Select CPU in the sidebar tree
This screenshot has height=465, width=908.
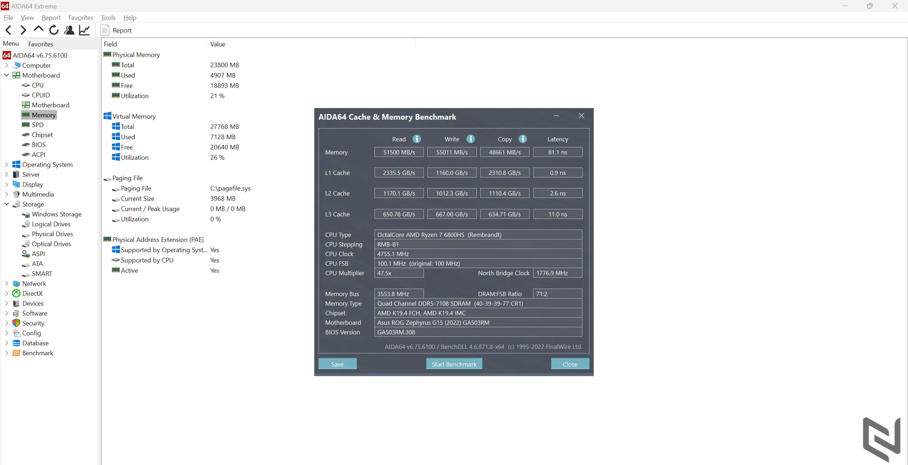point(38,85)
